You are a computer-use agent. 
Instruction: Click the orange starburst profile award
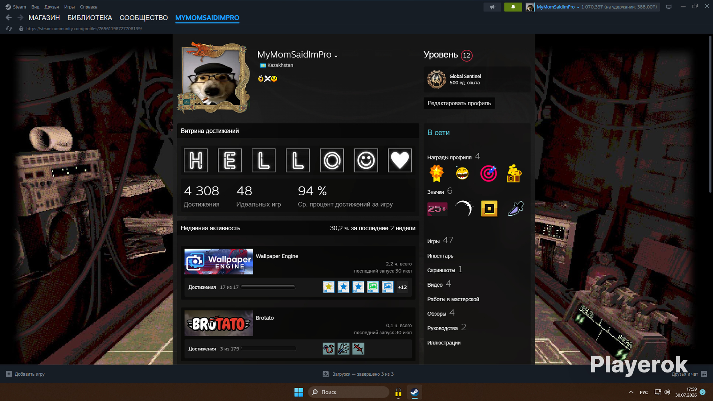pos(437,173)
